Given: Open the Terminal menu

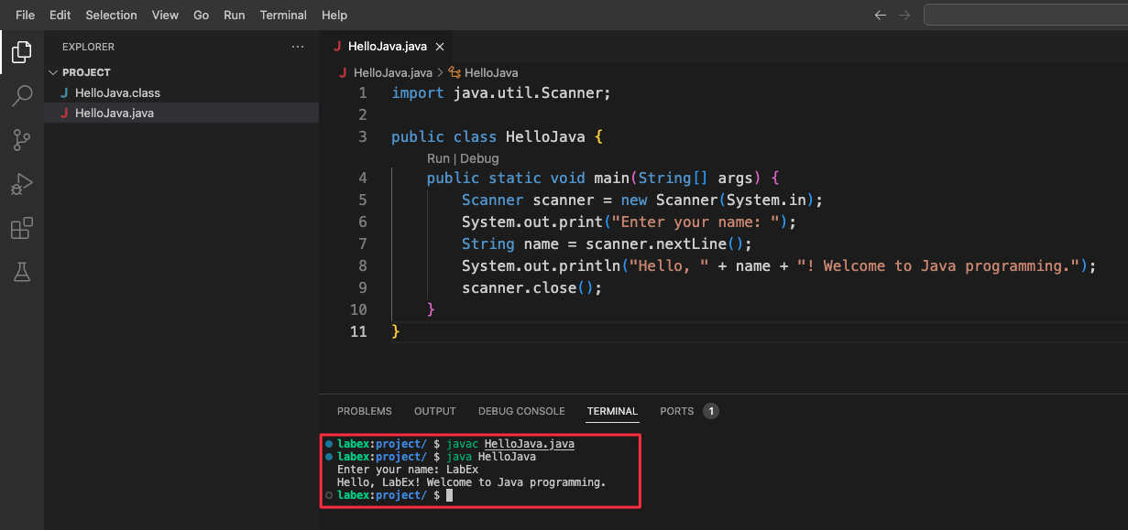Looking at the screenshot, I should click(283, 15).
